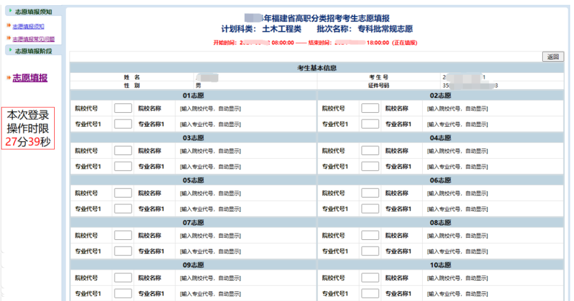This screenshot has height=301, width=574.
Task: Open the 志愿填报须知 underlined link
Action: click(28, 26)
